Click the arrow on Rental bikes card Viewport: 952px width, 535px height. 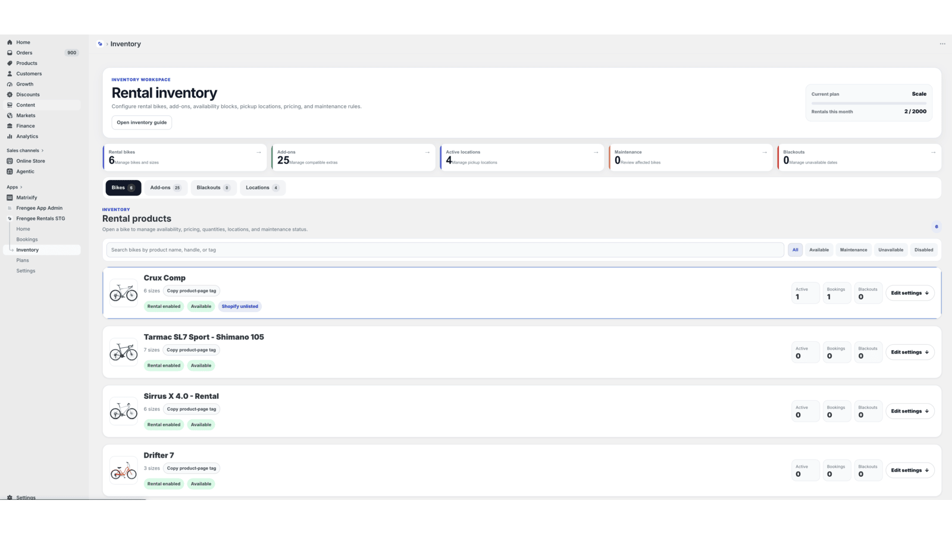(259, 152)
